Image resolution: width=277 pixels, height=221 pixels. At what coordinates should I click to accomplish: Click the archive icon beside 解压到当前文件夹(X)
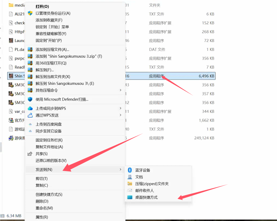(x=30, y=77)
